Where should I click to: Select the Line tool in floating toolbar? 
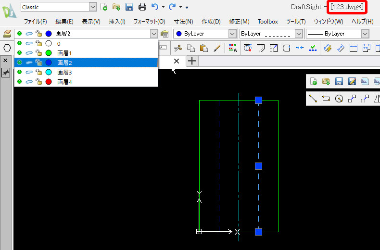[313, 99]
